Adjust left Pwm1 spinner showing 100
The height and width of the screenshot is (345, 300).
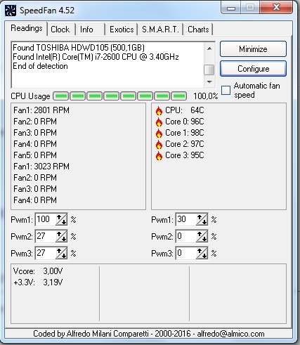[x=62, y=219]
